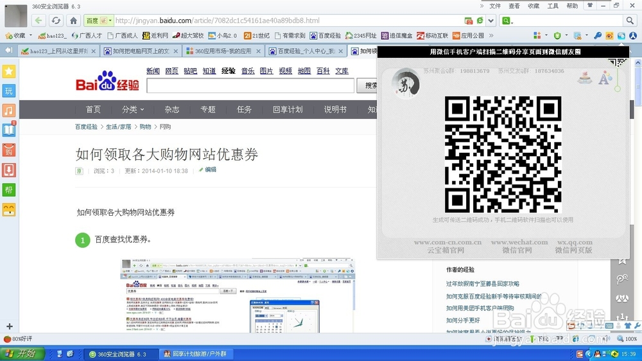Open dropdown arrow beside apps grid icon
Image resolution: width=642 pixels, height=361 pixels.
[x=546, y=35]
